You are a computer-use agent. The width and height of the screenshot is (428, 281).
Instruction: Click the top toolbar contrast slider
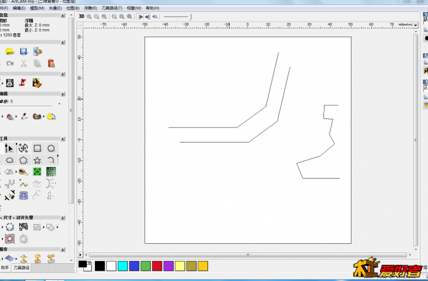[178, 17]
